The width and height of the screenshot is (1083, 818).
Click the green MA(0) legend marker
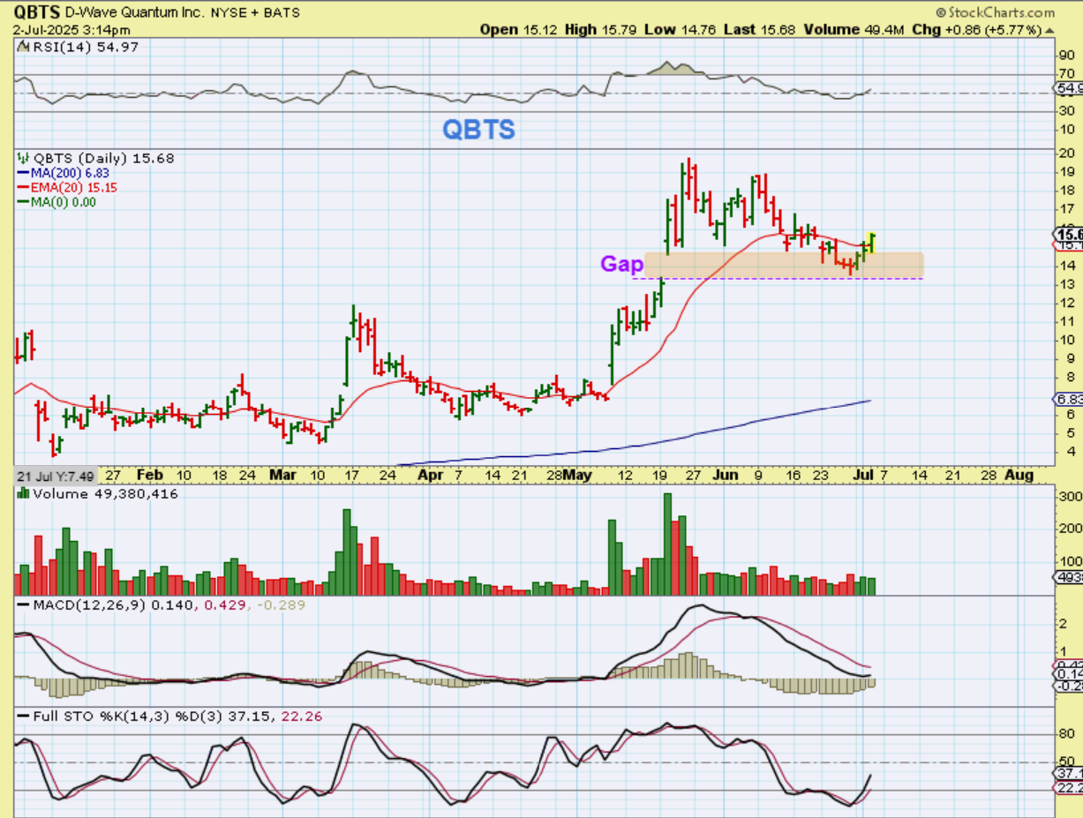pos(22,202)
